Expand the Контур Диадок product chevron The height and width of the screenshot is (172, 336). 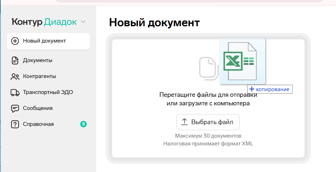click(x=83, y=22)
